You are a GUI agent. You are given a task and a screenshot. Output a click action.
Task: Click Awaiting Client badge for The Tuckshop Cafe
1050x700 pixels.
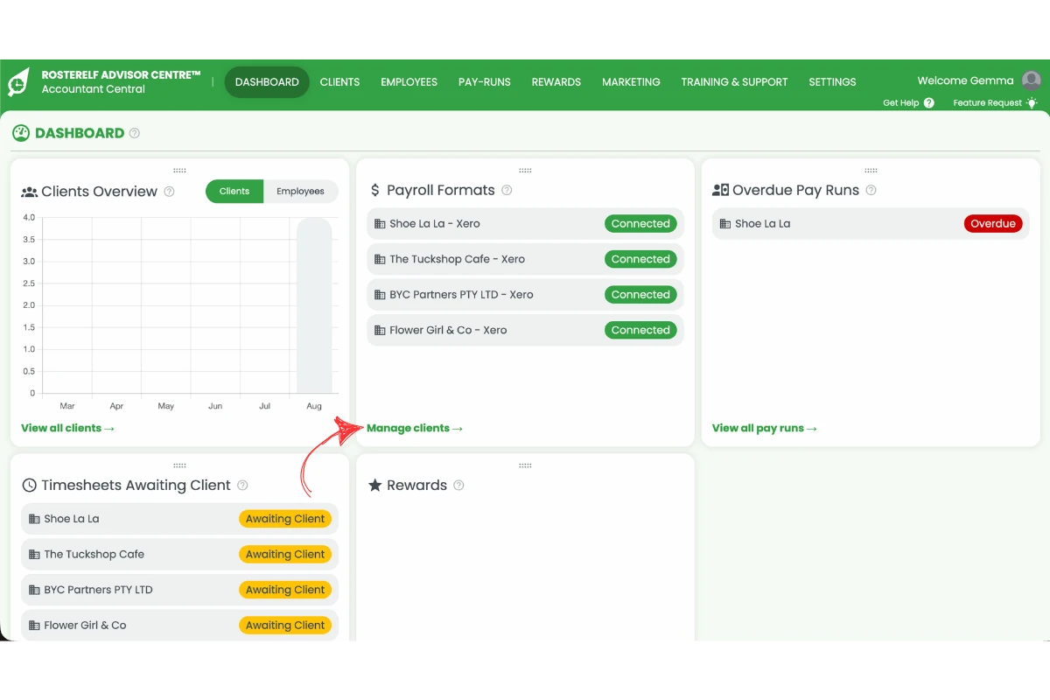click(x=285, y=555)
